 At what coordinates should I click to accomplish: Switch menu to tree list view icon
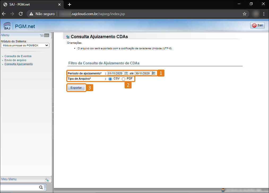point(42,35)
